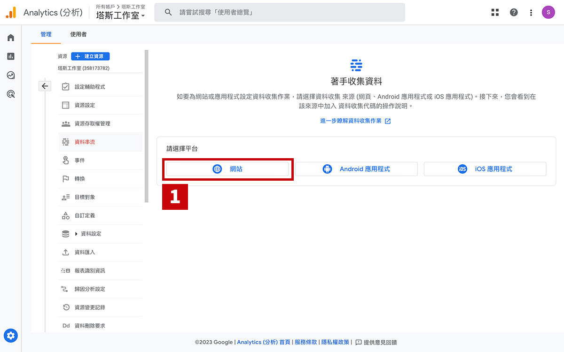The image size is (564, 352).
Task: Click the 歸因分析設定 path icon
Action: click(x=65, y=289)
